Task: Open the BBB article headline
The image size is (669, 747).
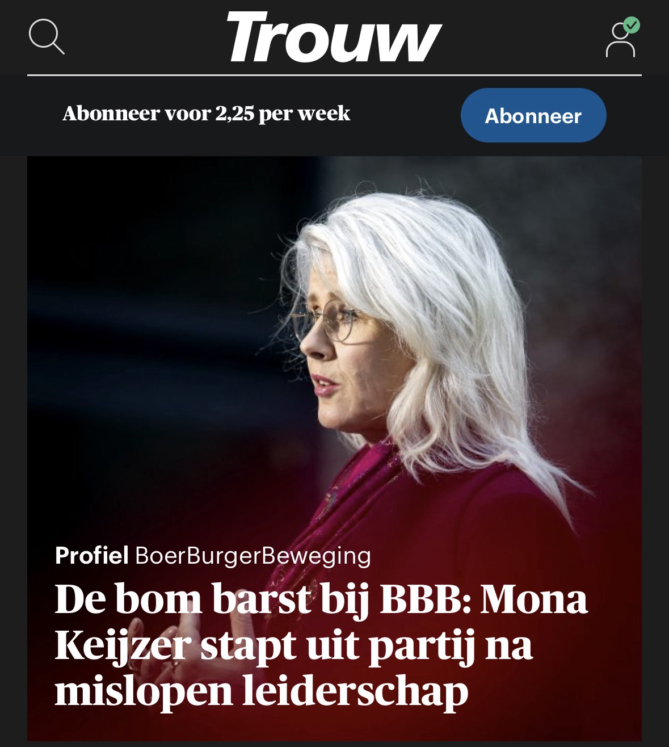Action: point(321,645)
